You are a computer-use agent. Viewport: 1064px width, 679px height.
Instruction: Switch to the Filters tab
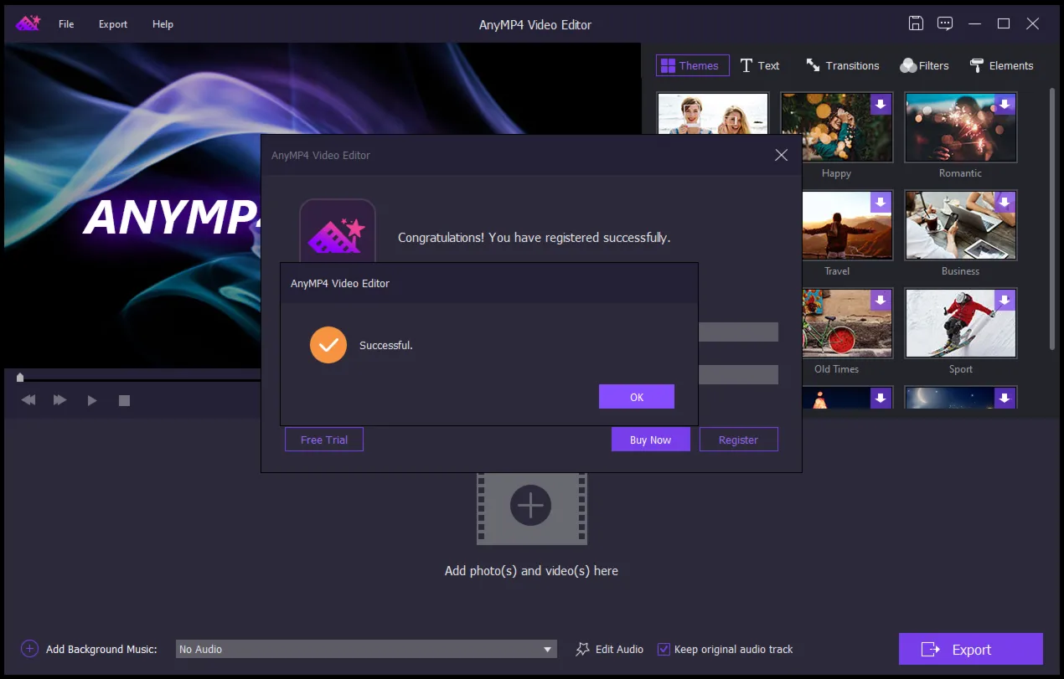coord(924,65)
